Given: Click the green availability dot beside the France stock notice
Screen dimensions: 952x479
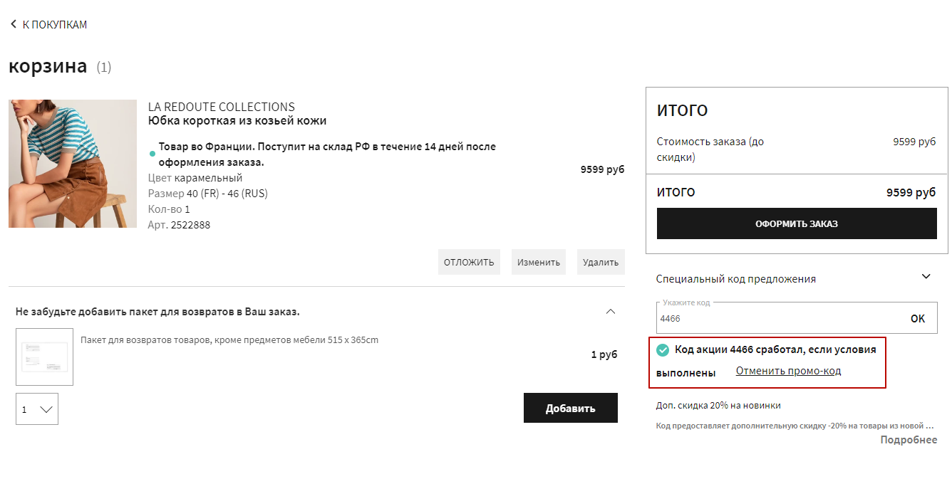Looking at the screenshot, I should [x=152, y=154].
